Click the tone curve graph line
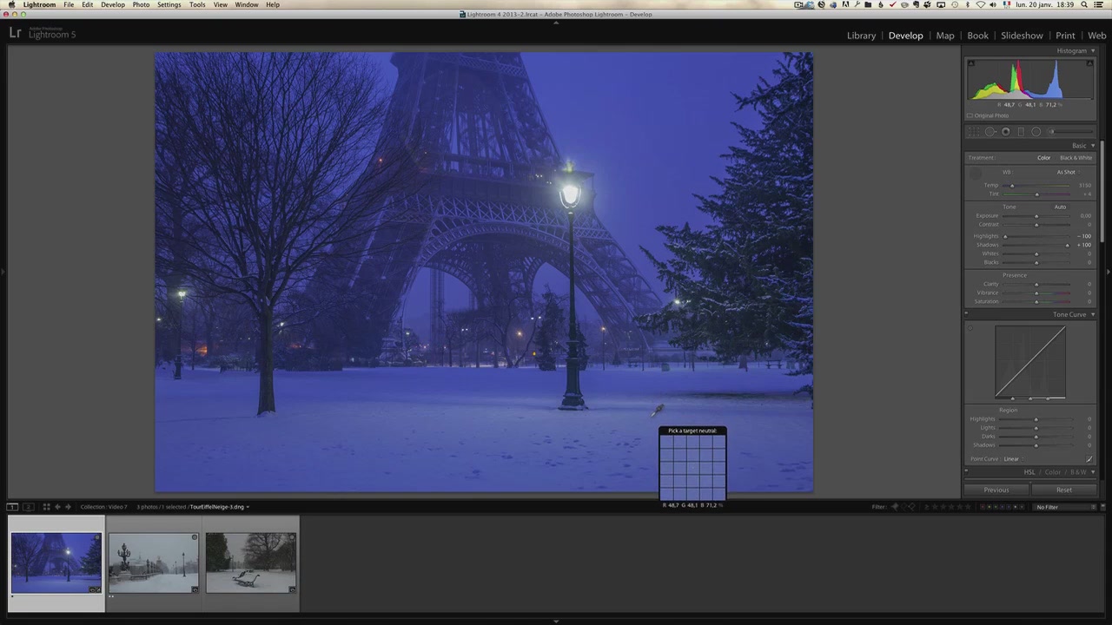The height and width of the screenshot is (625, 1112). [x=1030, y=363]
